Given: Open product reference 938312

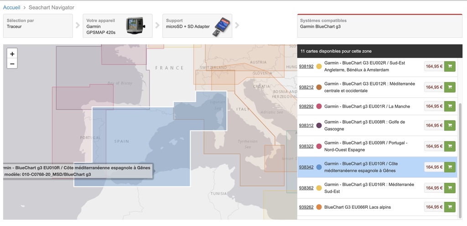Looking at the screenshot, I should (306, 126).
